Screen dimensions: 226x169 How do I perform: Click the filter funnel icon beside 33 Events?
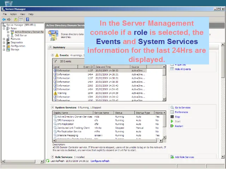tap(55, 61)
